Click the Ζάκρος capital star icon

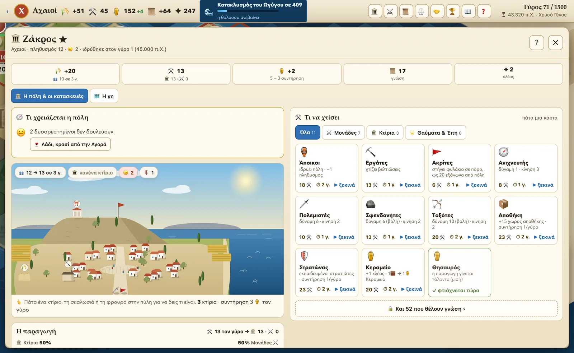63,39
